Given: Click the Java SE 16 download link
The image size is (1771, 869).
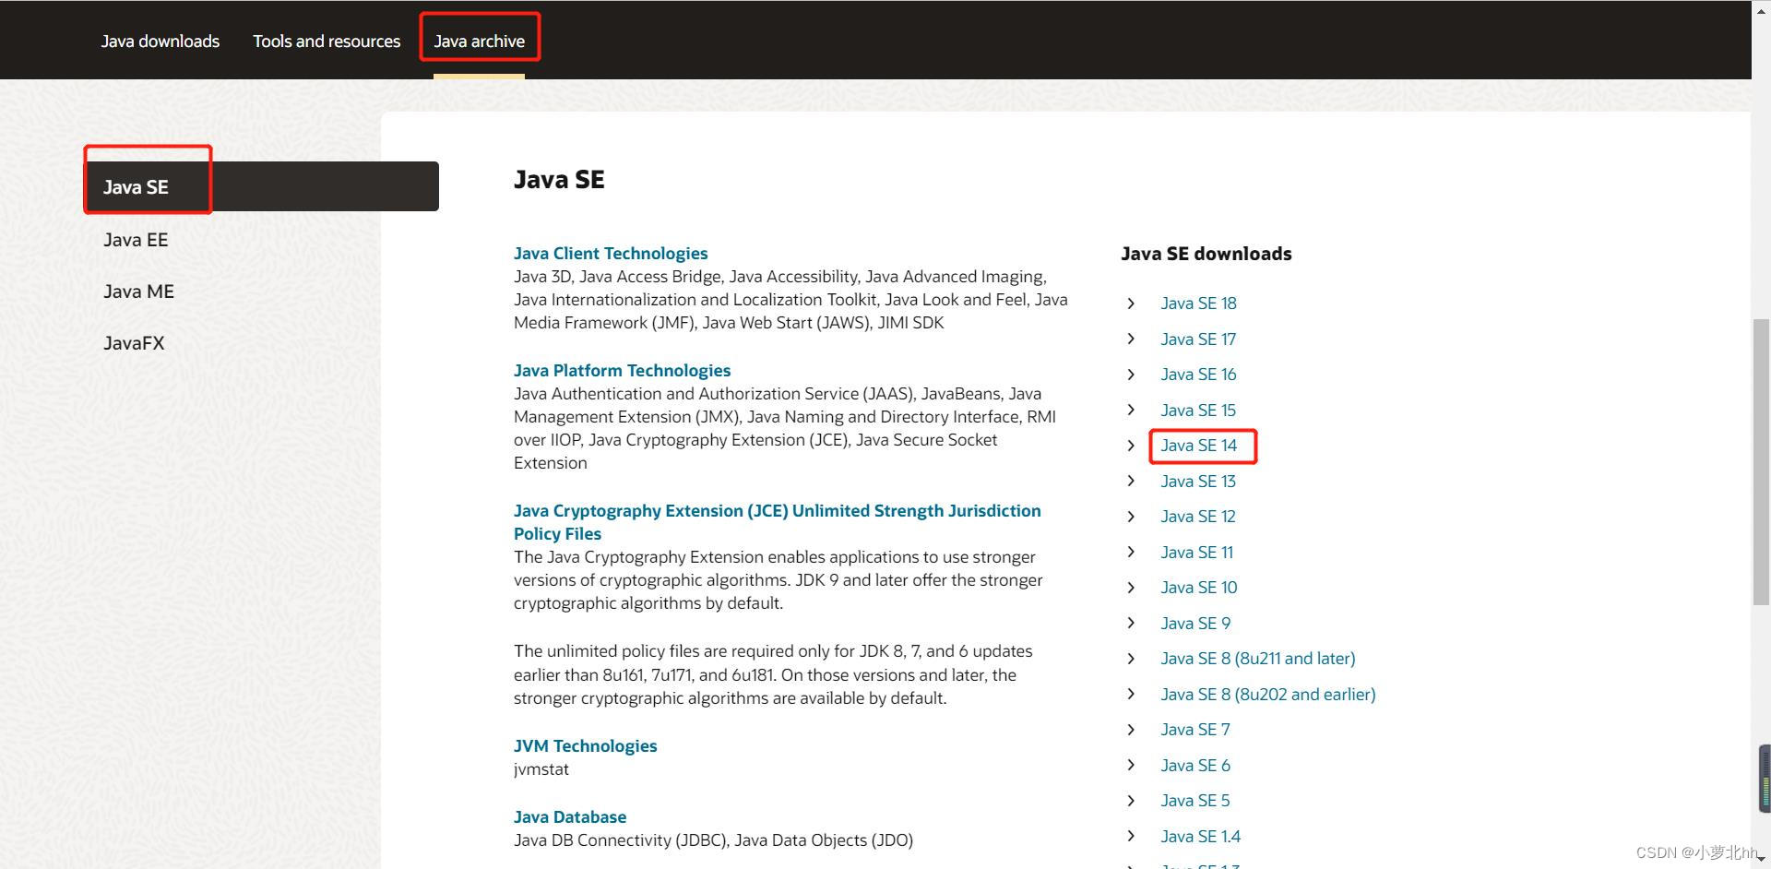Looking at the screenshot, I should click(1198, 374).
